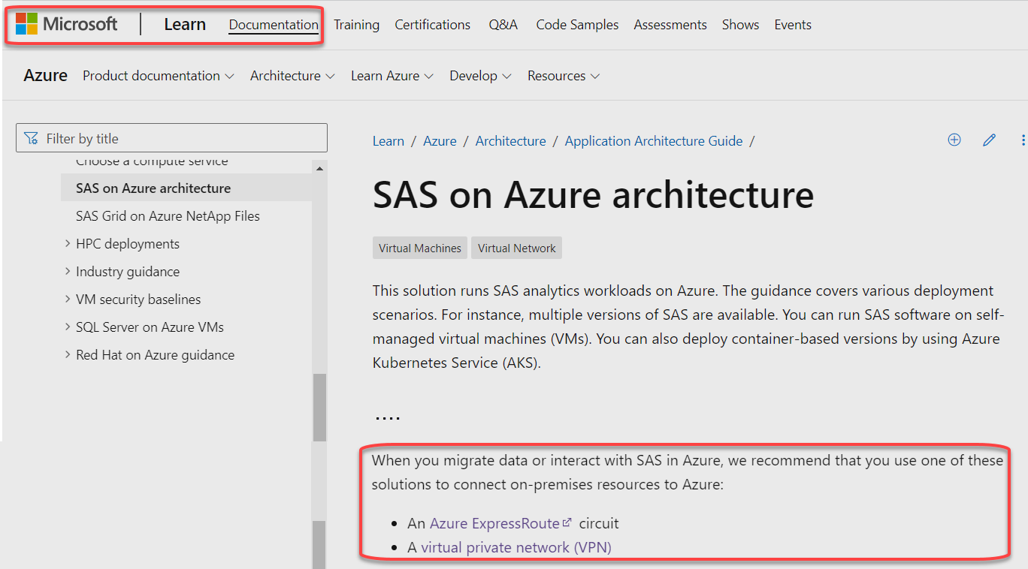Click the filter icon in search box
Image resolution: width=1028 pixels, height=569 pixels.
pos(31,138)
